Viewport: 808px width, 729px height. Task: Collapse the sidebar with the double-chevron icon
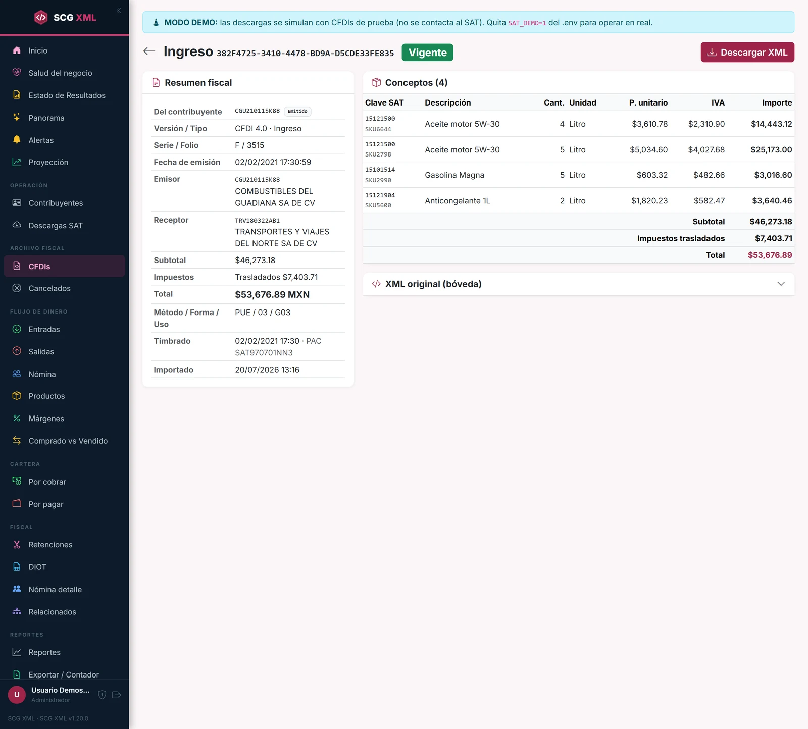coord(119,10)
